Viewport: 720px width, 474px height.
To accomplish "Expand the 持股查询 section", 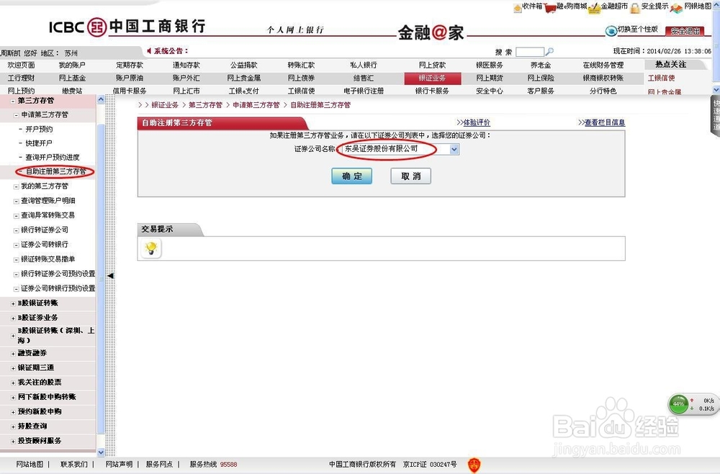I will [x=13, y=426].
